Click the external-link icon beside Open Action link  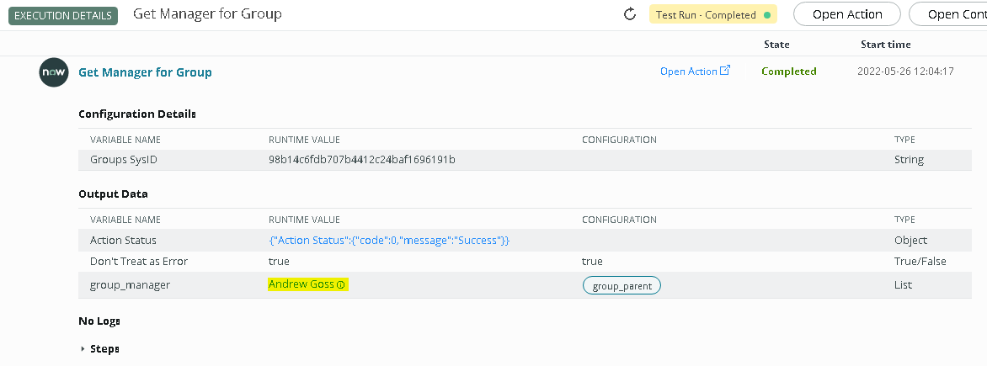point(725,72)
